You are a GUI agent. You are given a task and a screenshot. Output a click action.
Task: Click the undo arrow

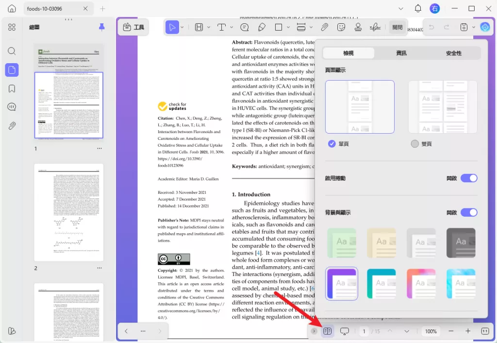pos(431,27)
